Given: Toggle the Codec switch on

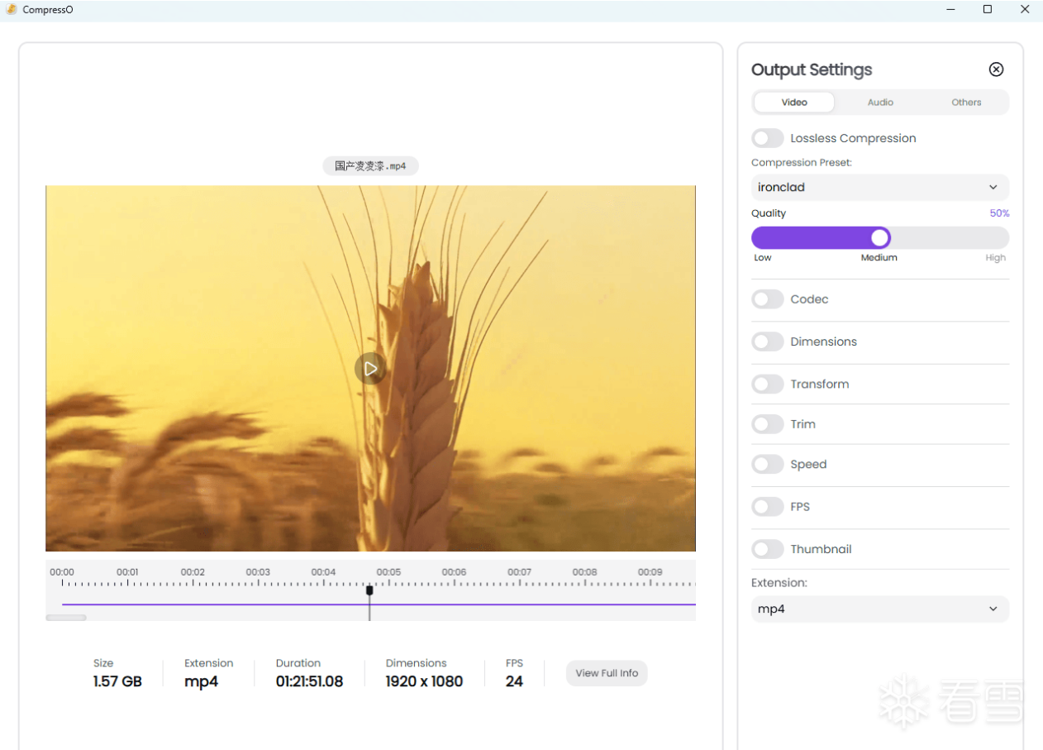Looking at the screenshot, I should point(768,299).
